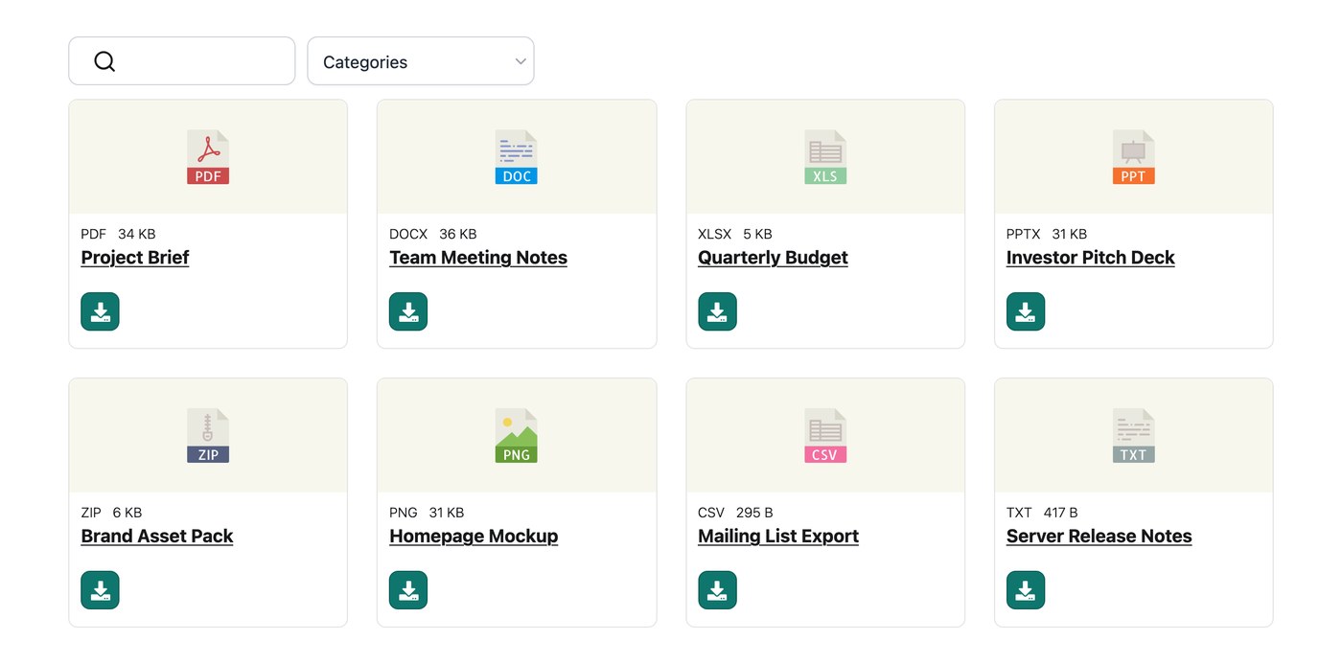Download the Server Release Notes file
The height and width of the screenshot is (664, 1342).
tap(1026, 590)
